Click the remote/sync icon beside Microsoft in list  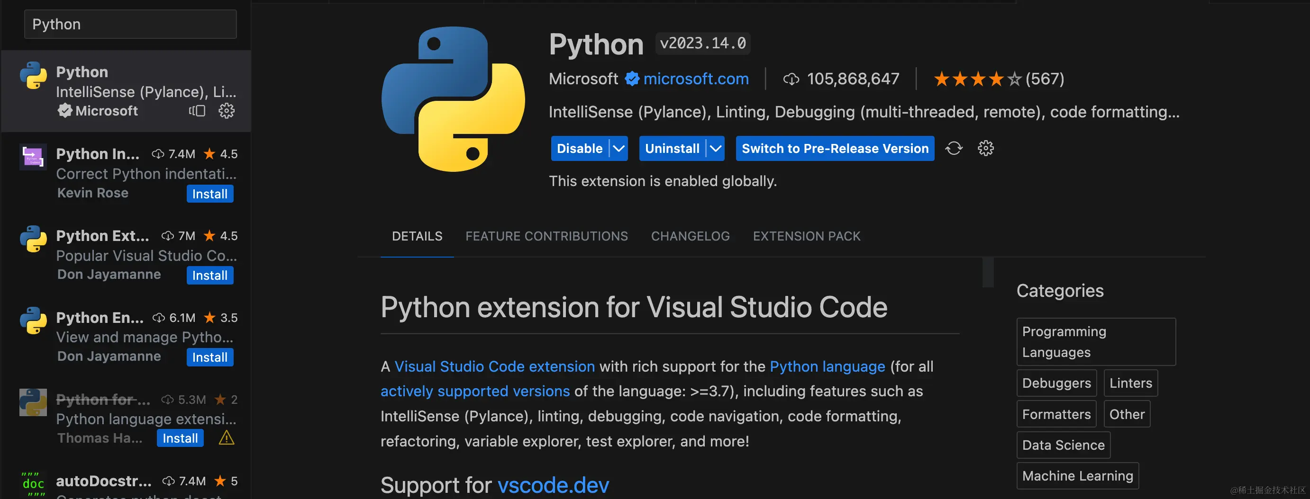point(197,111)
